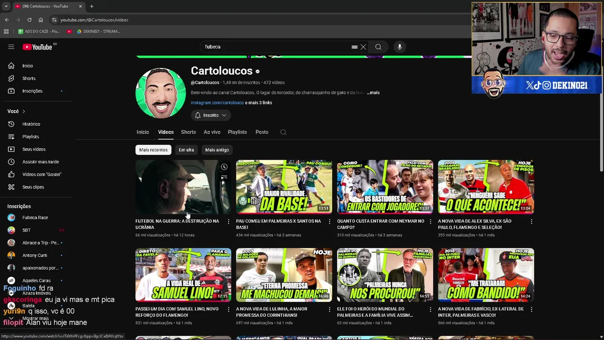
Task: Switch to the Ao vivo channel tab
Action: pos(212,132)
